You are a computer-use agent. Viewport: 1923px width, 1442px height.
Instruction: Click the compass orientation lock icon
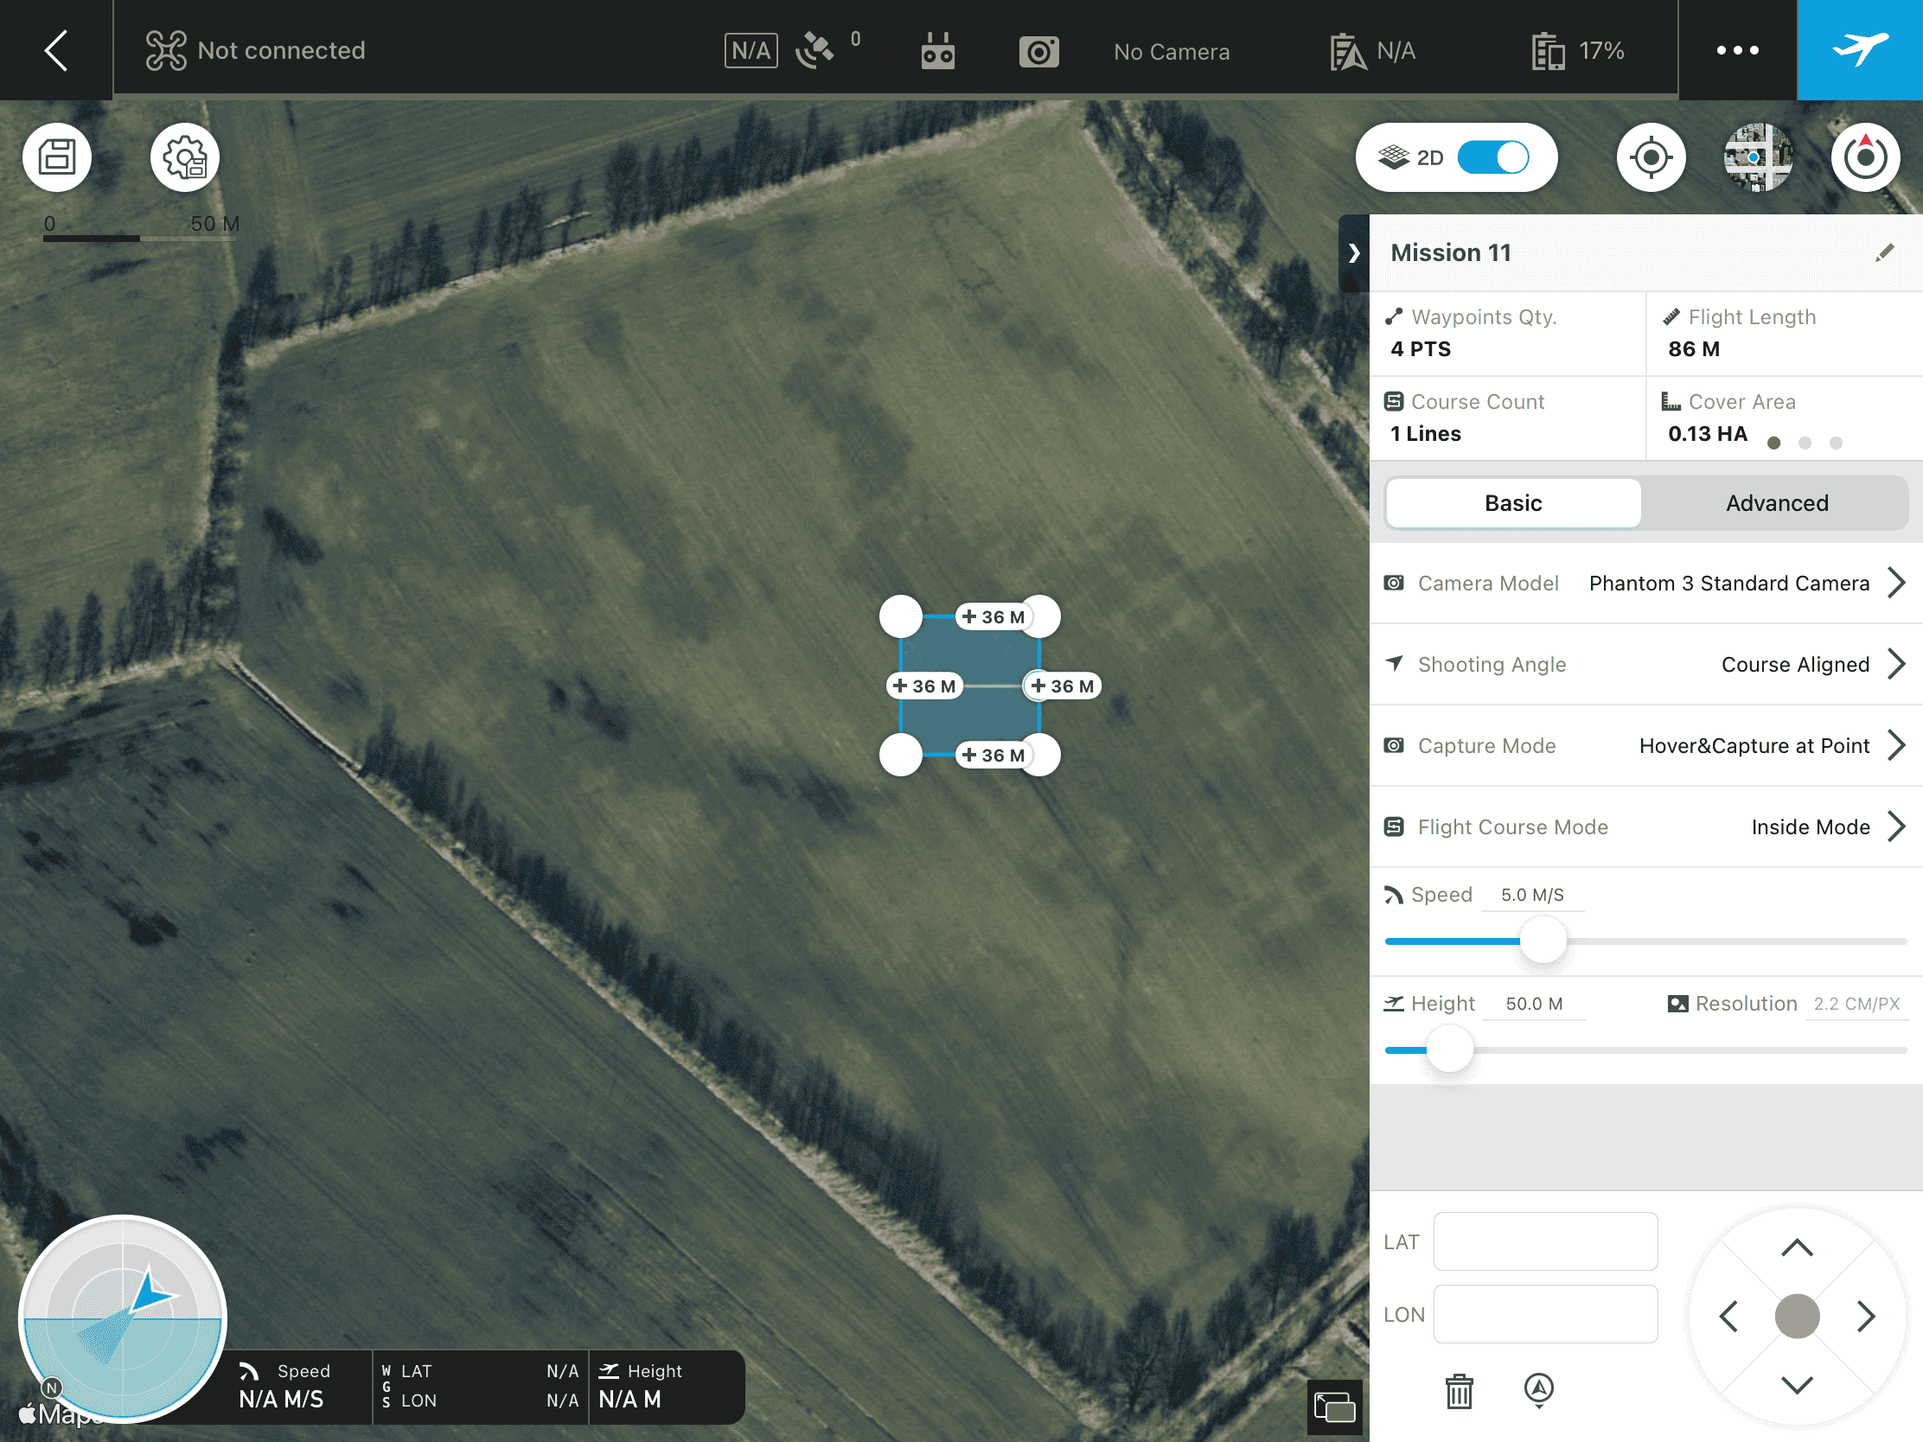tap(1865, 157)
